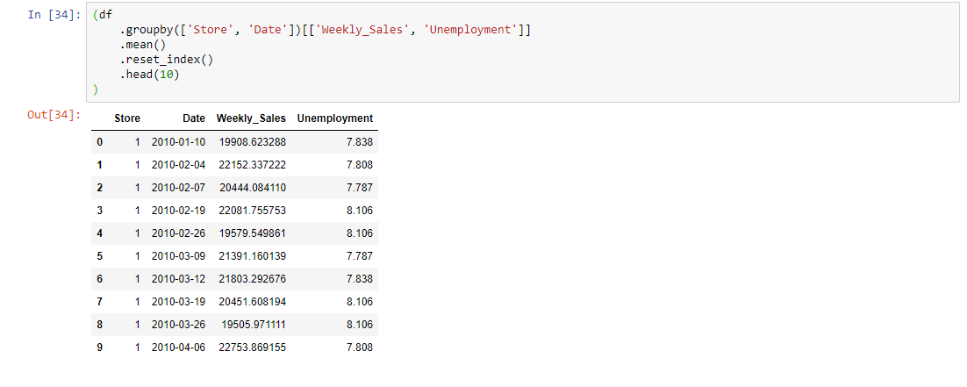Click the 2010-02-19 date cell
The image size is (967, 387).
click(178, 211)
